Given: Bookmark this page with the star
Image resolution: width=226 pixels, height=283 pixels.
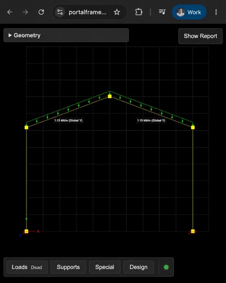Looking at the screenshot, I should point(117,12).
